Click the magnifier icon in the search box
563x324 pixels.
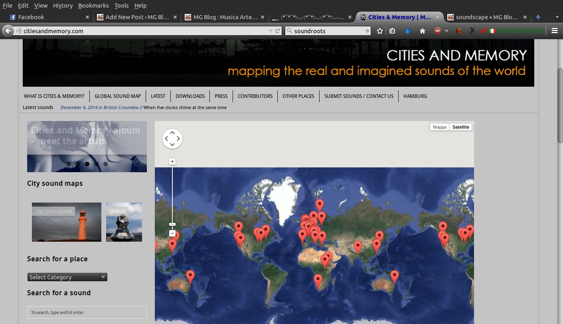pos(290,31)
